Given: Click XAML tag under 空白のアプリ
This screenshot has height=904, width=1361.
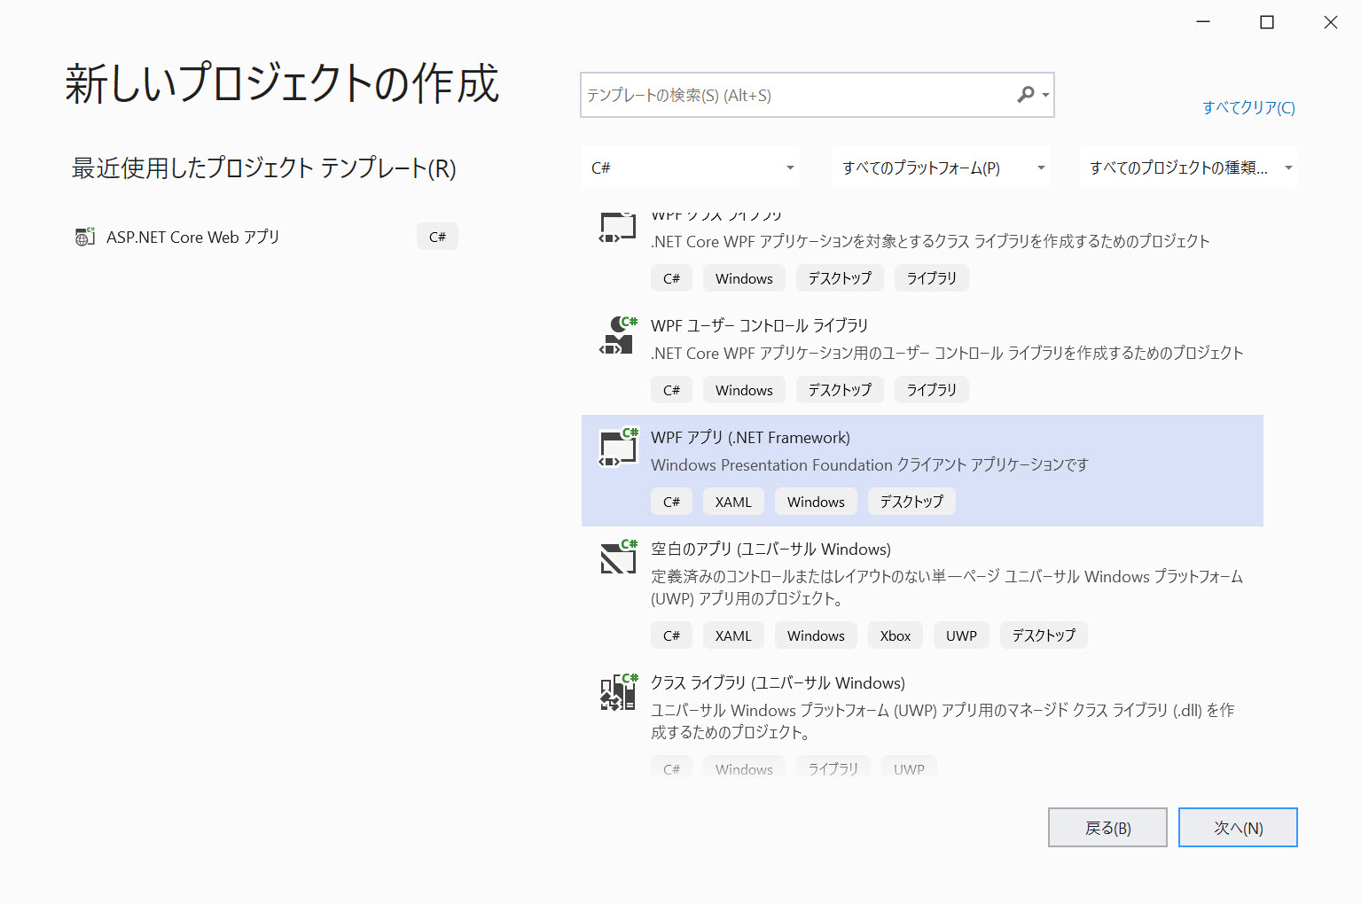Looking at the screenshot, I should (733, 635).
